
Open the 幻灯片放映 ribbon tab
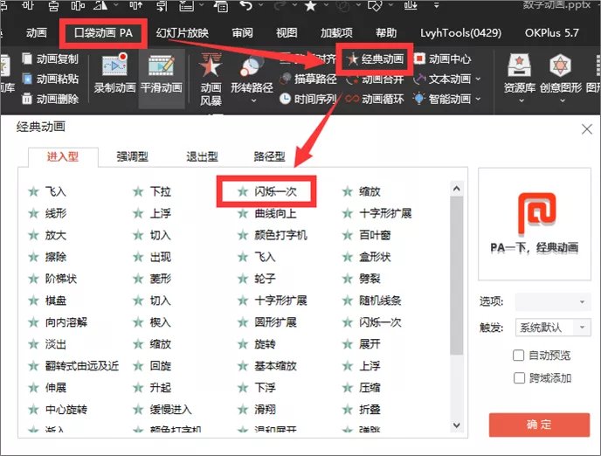[182, 33]
